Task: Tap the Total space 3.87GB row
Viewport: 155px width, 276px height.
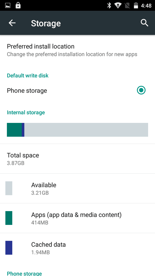Action: click(x=77, y=159)
